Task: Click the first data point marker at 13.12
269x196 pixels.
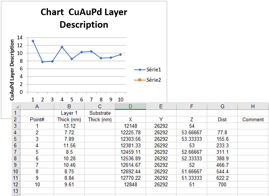Action: tap(33, 41)
